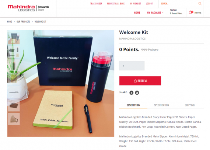Viewport: 210px width, 150px height.
Task: Click the red Redeem button
Action: (x=140, y=81)
